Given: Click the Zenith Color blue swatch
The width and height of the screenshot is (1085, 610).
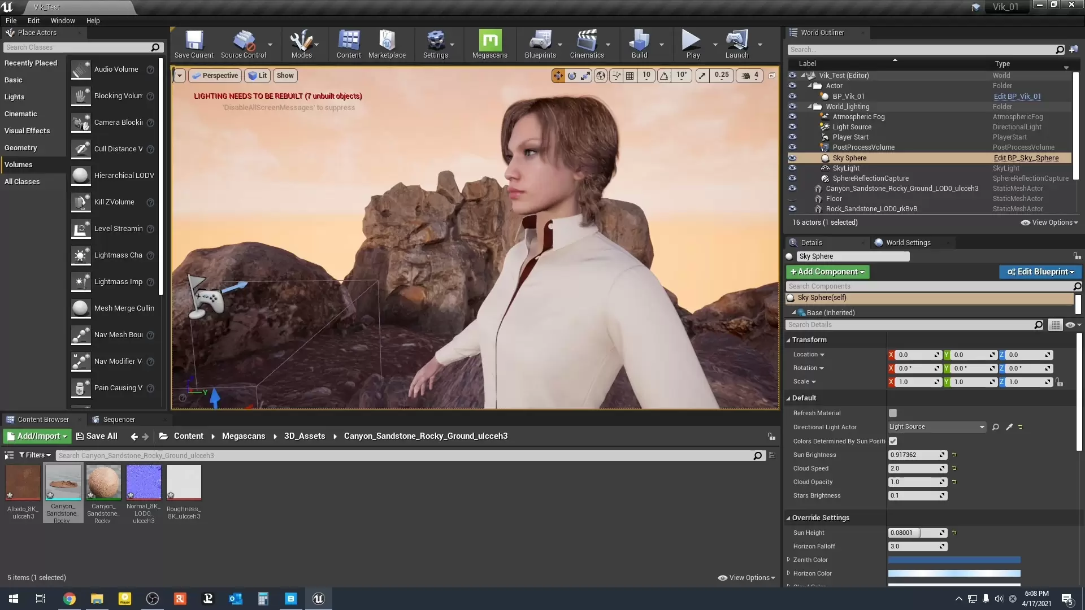Looking at the screenshot, I should pos(954,560).
